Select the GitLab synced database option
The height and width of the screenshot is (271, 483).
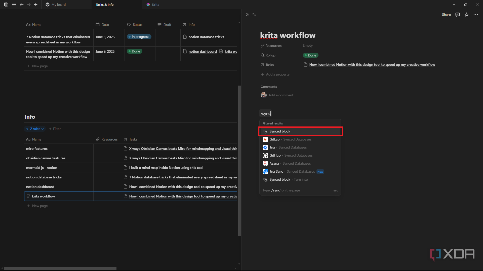coord(300,139)
